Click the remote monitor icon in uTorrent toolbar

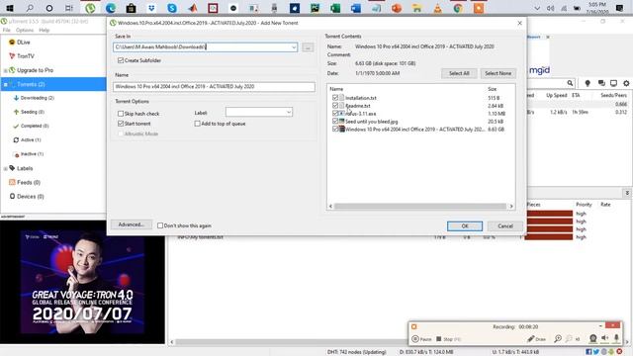click(x=613, y=83)
